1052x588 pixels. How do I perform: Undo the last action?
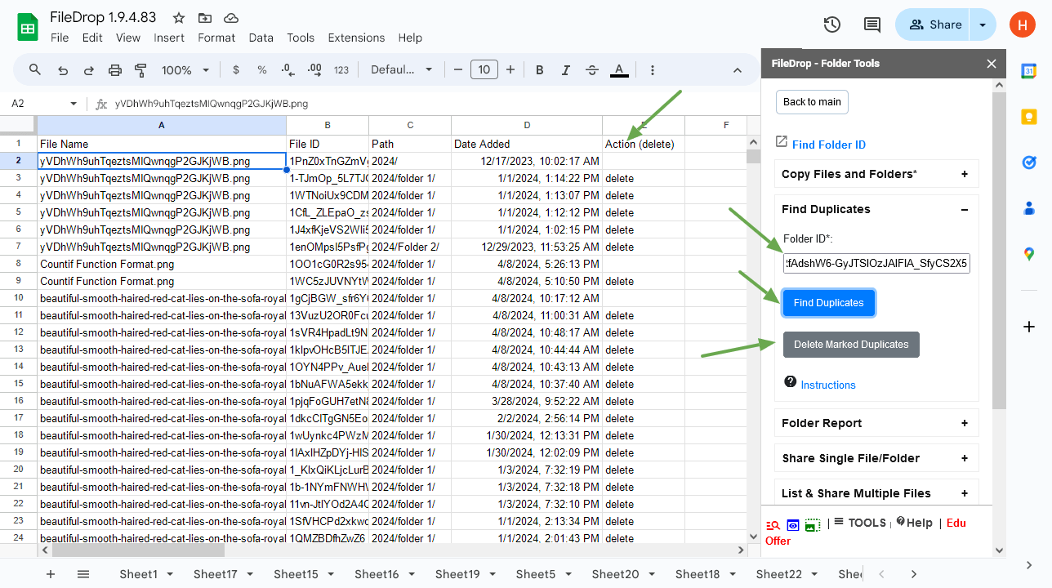point(63,70)
